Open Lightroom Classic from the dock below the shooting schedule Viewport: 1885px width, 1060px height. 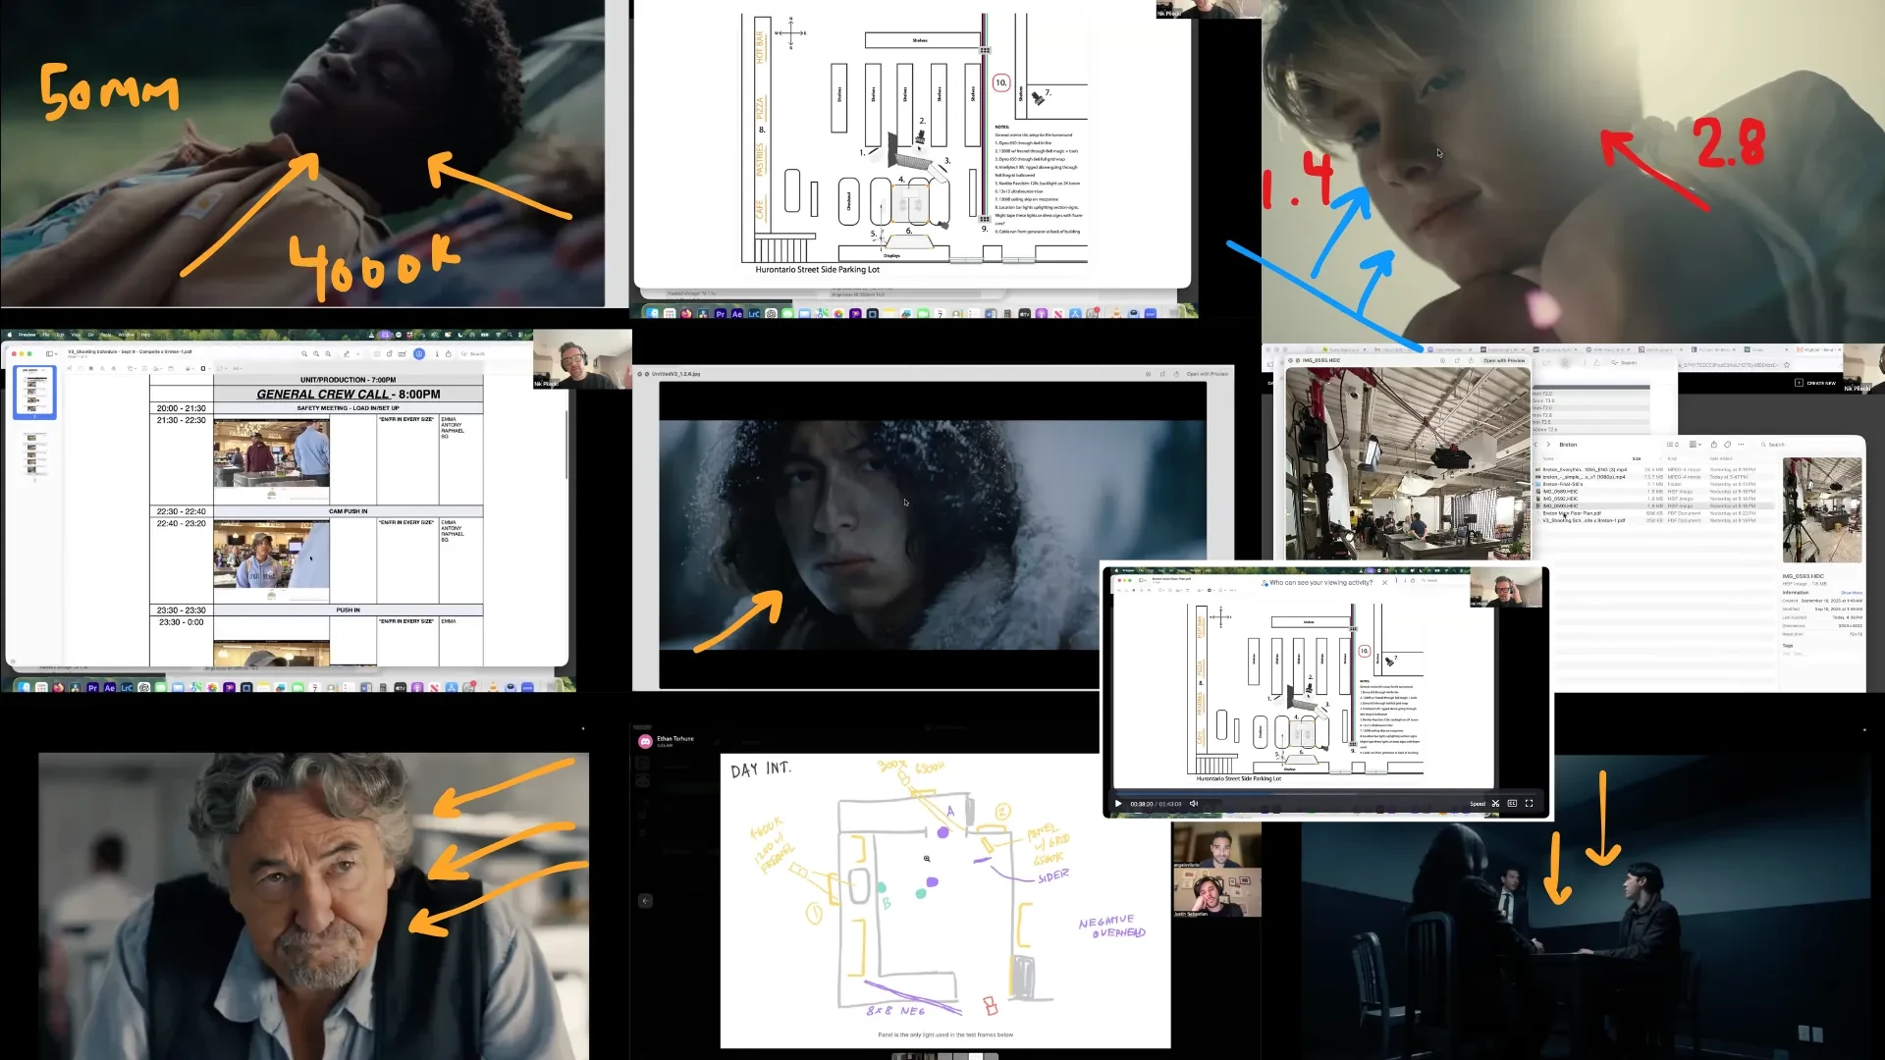tap(127, 688)
